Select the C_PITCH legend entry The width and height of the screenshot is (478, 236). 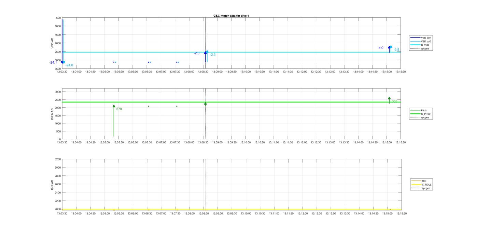421,114
